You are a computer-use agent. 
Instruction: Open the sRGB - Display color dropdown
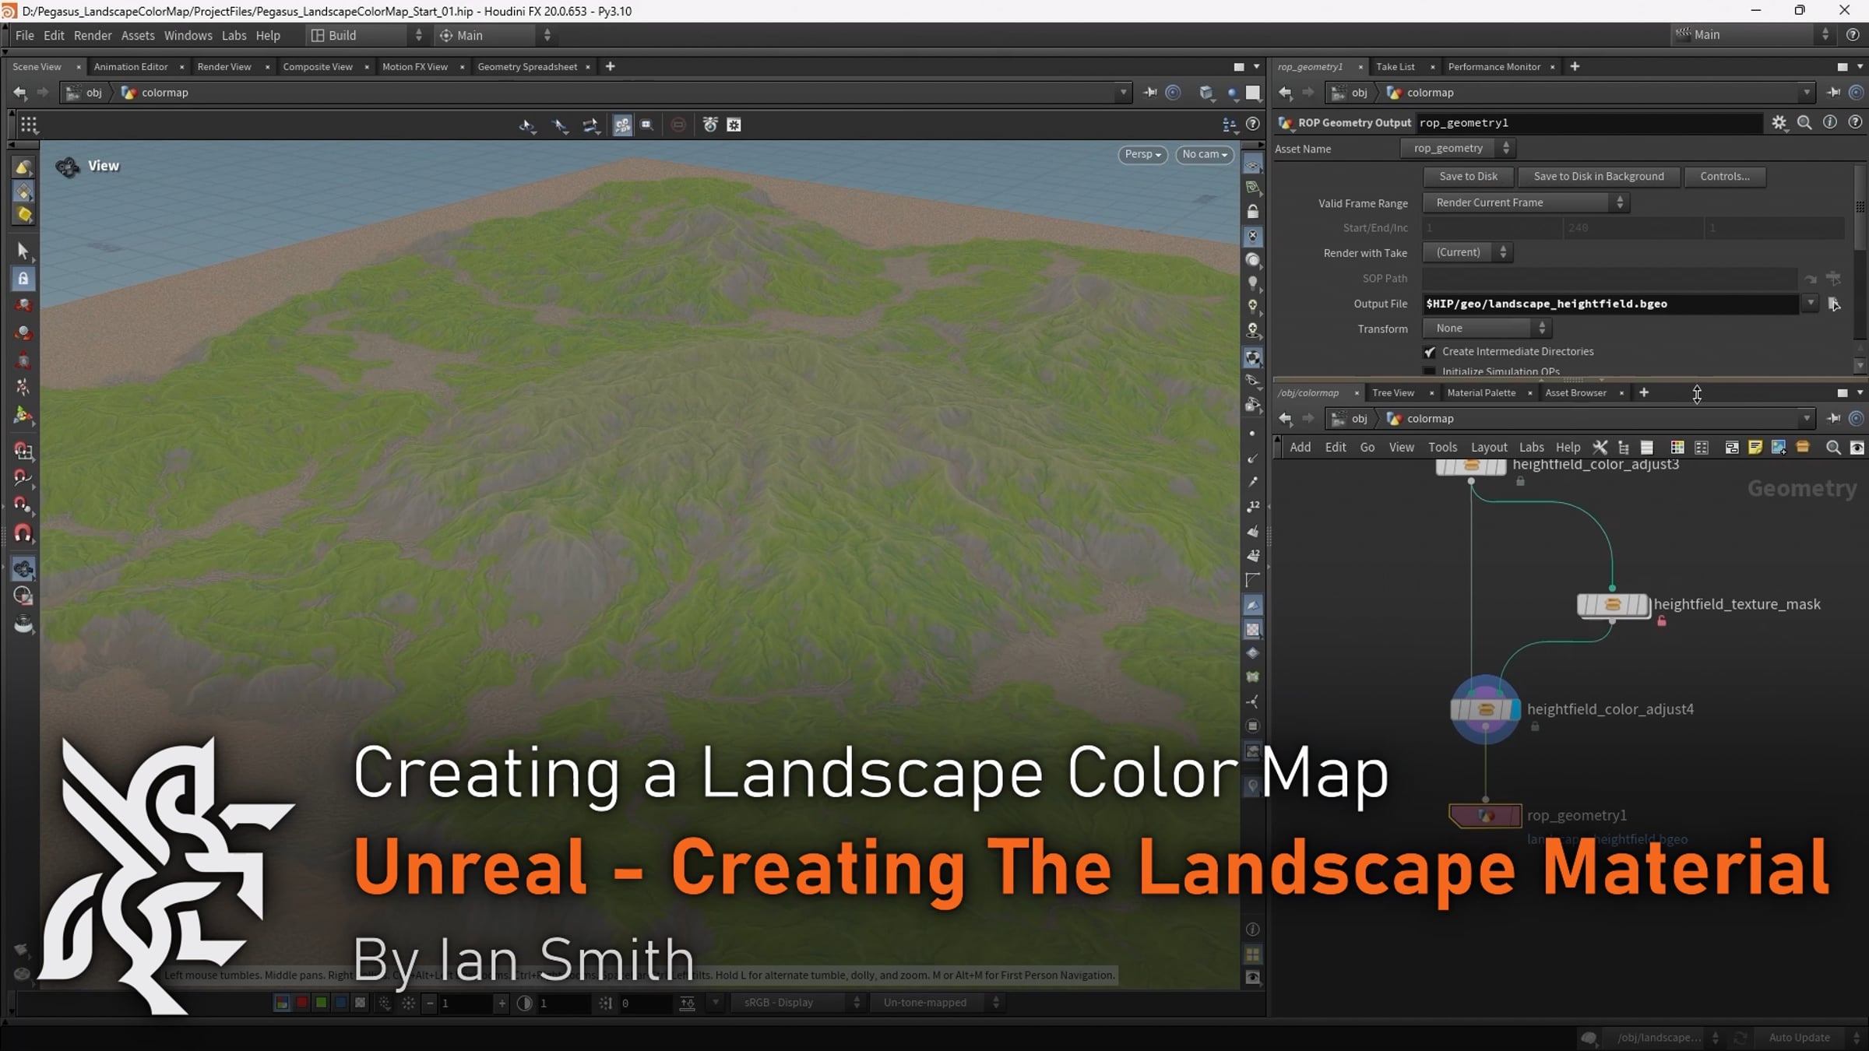pyautogui.click(x=799, y=1003)
